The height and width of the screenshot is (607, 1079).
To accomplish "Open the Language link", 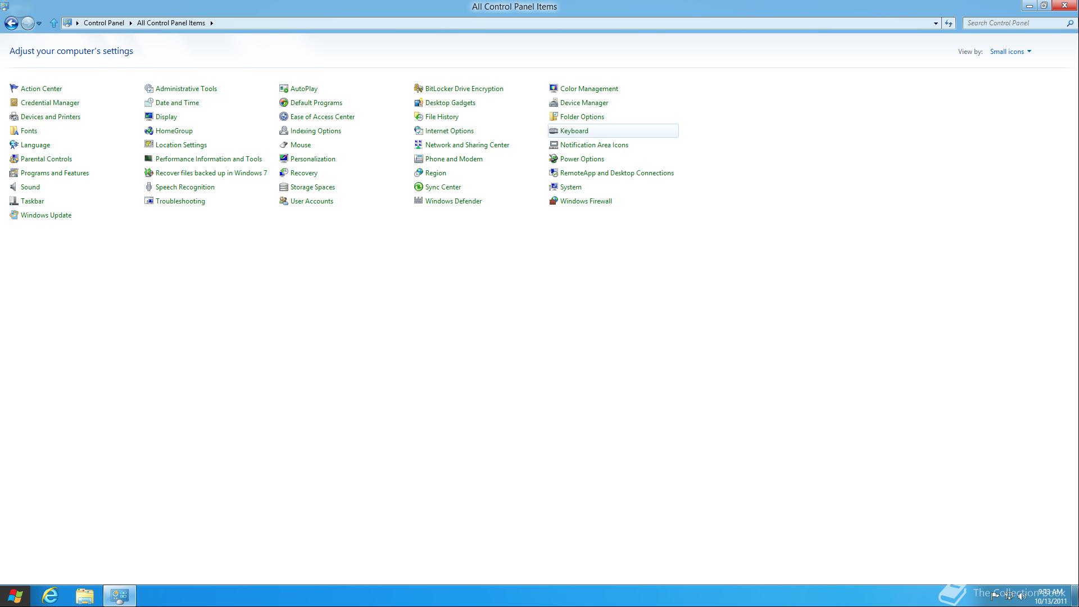I will pyautogui.click(x=35, y=144).
